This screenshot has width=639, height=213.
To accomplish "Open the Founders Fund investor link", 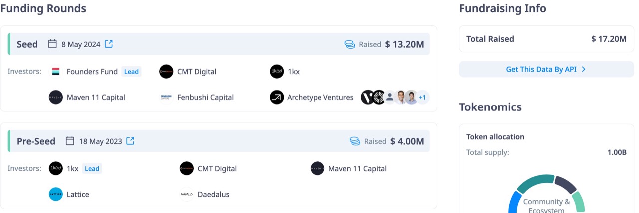I will pyautogui.click(x=92, y=72).
